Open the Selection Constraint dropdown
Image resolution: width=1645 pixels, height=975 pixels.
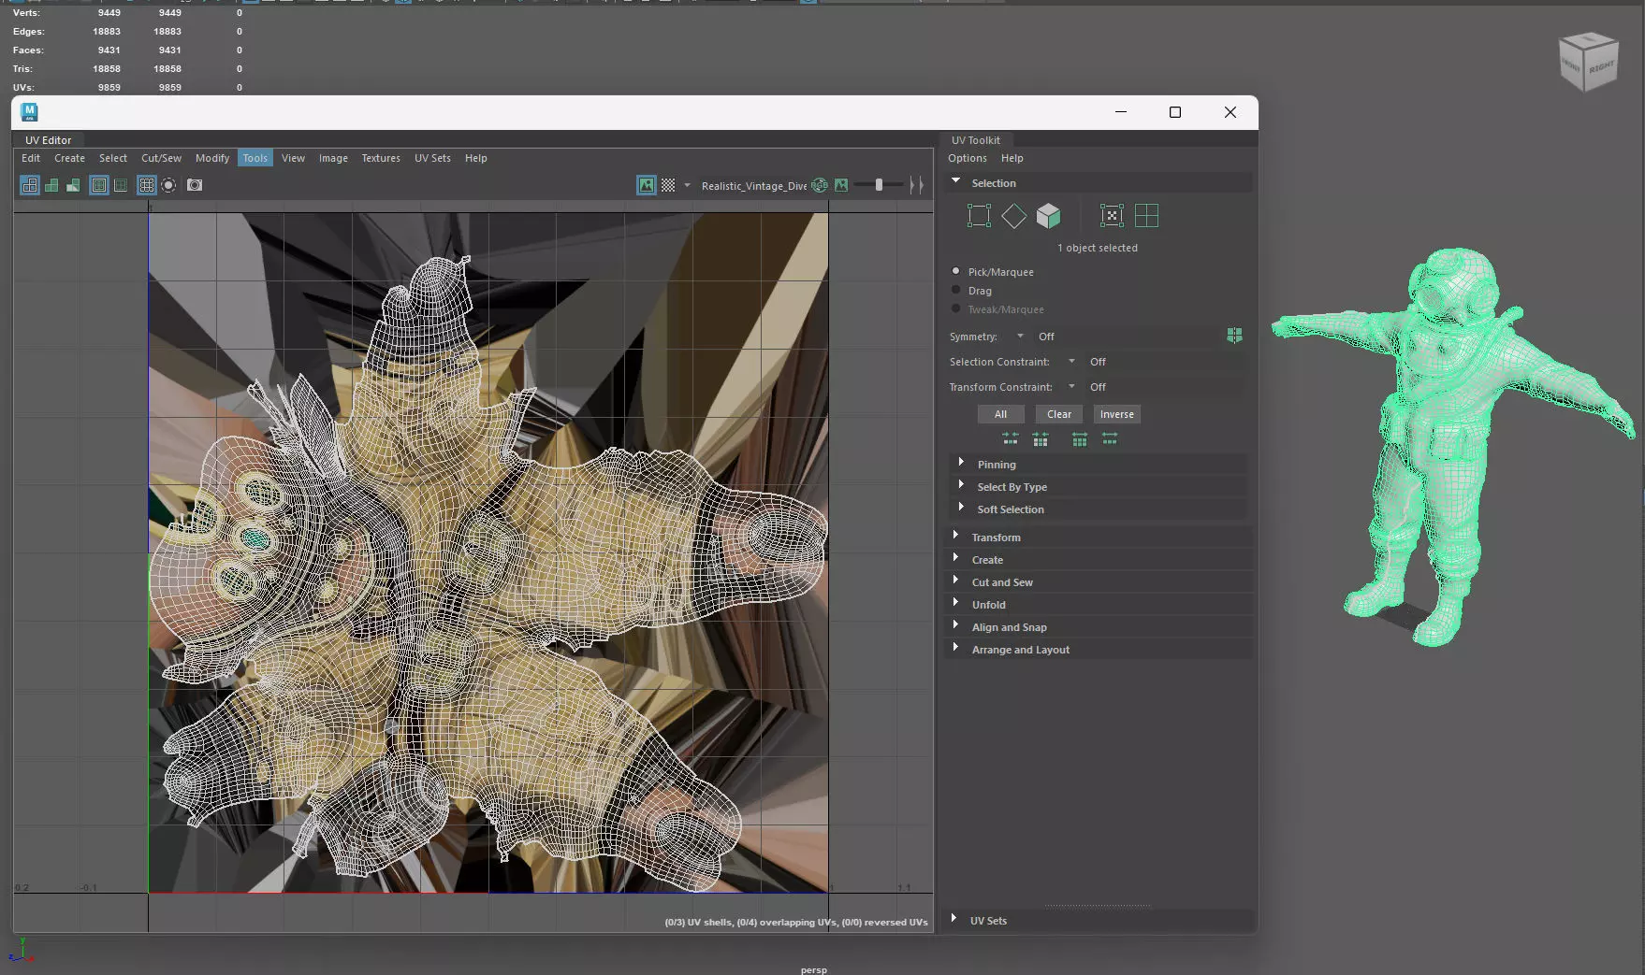point(1071,362)
